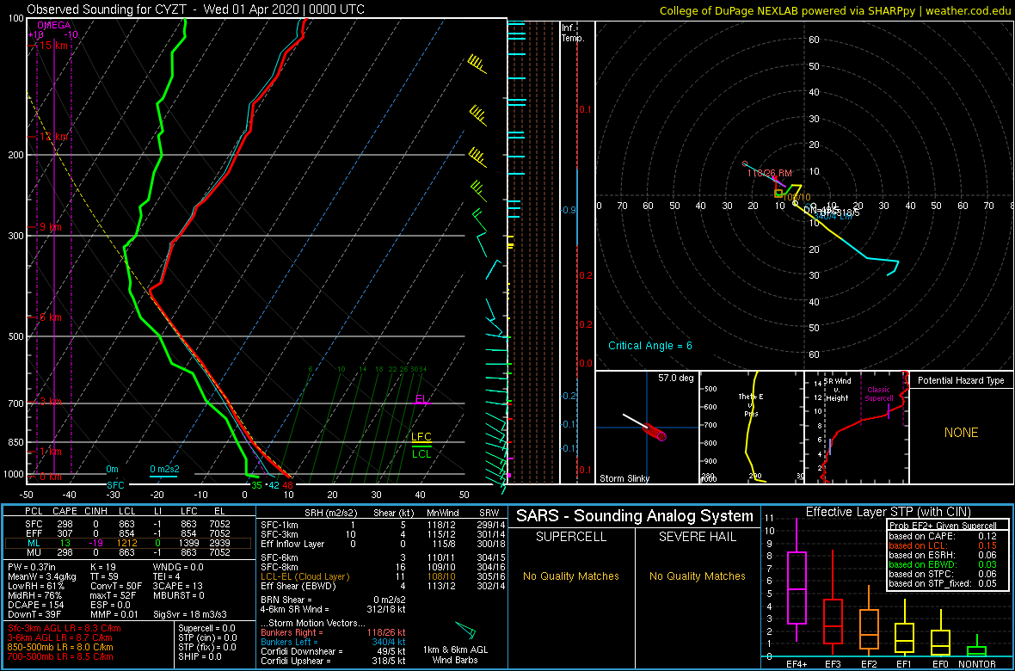Select the LCL level label

pos(421,453)
